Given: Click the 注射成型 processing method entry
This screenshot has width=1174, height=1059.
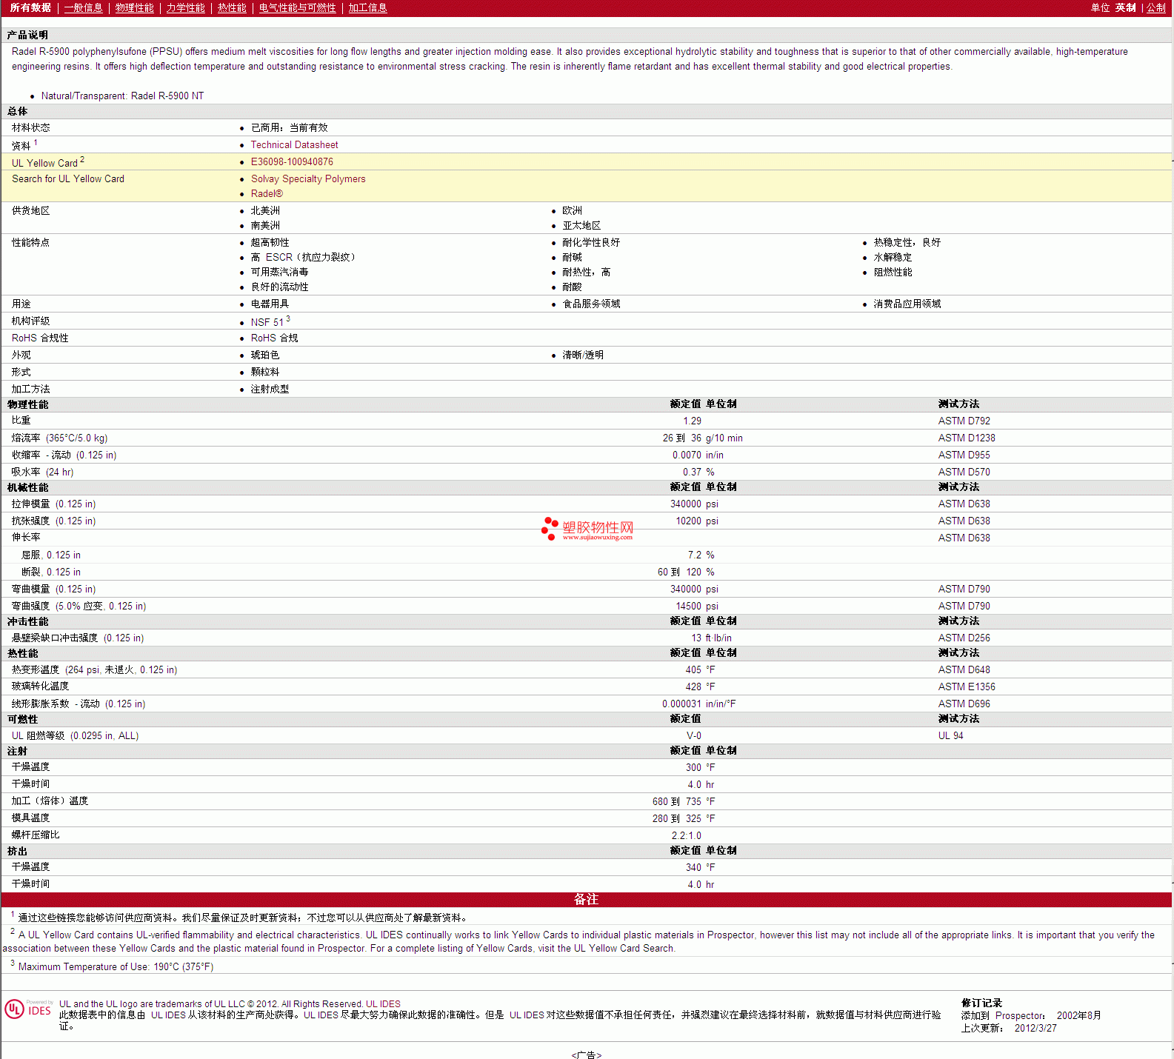Looking at the screenshot, I should coord(270,390).
